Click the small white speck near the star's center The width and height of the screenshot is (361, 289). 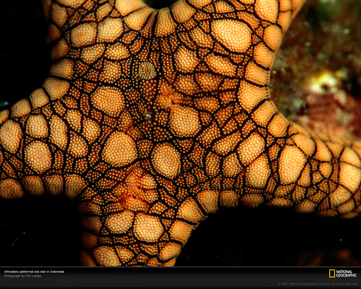click(x=148, y=116)
